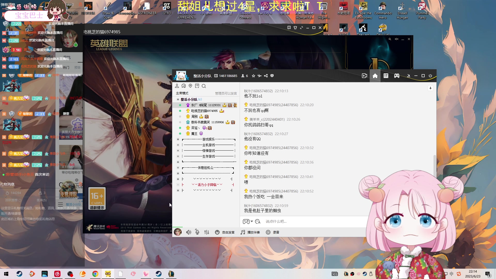Viewport: 496px width, 279px height.
Task: Open ASTRONEER desktop shortcut
Action: pos(147,9)
